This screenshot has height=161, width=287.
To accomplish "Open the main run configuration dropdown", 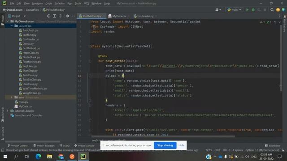I will [x=234, y=10].
